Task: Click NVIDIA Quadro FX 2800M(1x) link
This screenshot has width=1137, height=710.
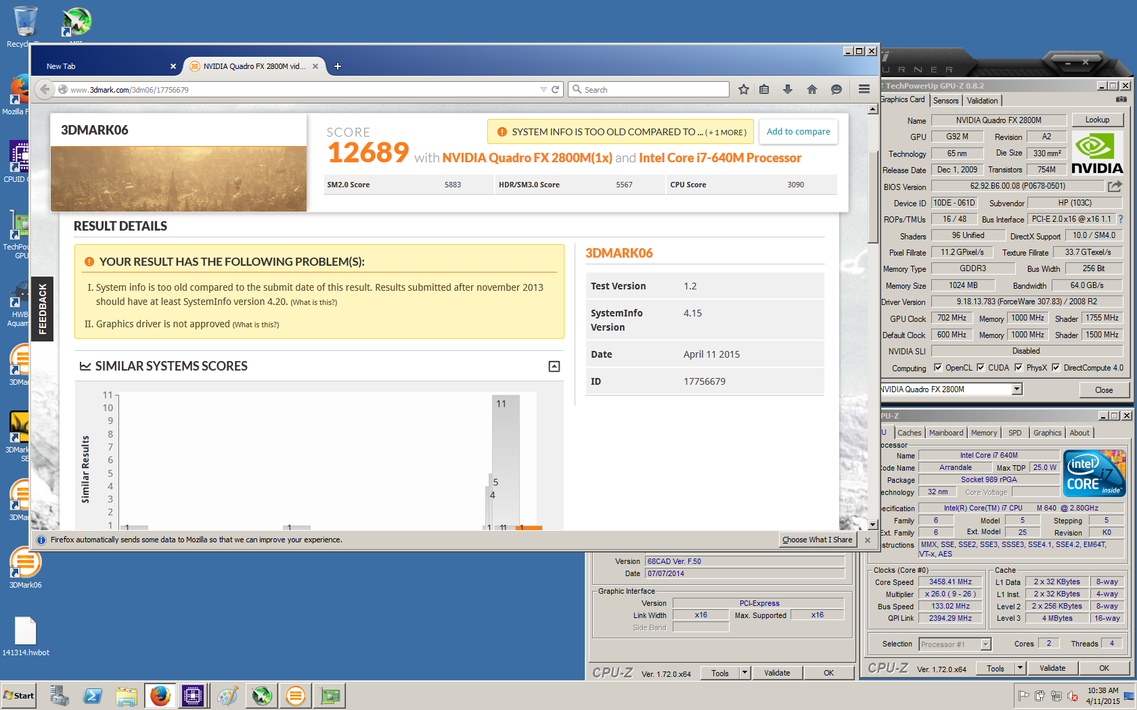Action: tap(527, 158)
